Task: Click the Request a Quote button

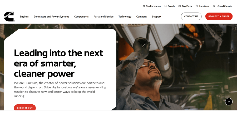Action: [219, 17]
